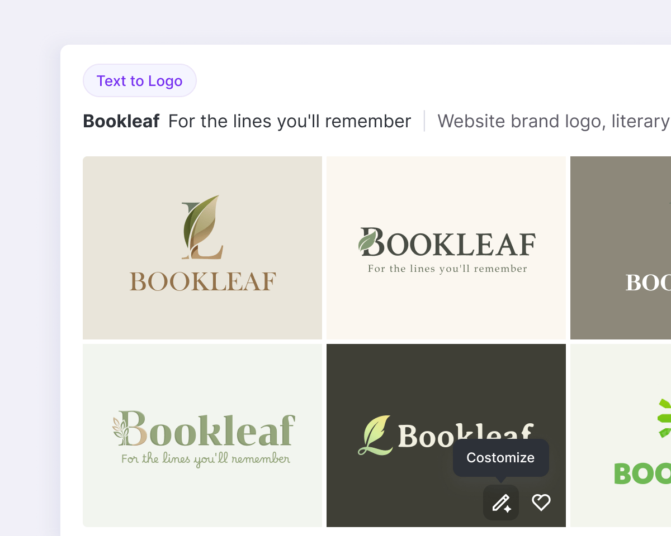
Task: Click the green leaf on cream logo's B
Action: [x=367, y=241]
